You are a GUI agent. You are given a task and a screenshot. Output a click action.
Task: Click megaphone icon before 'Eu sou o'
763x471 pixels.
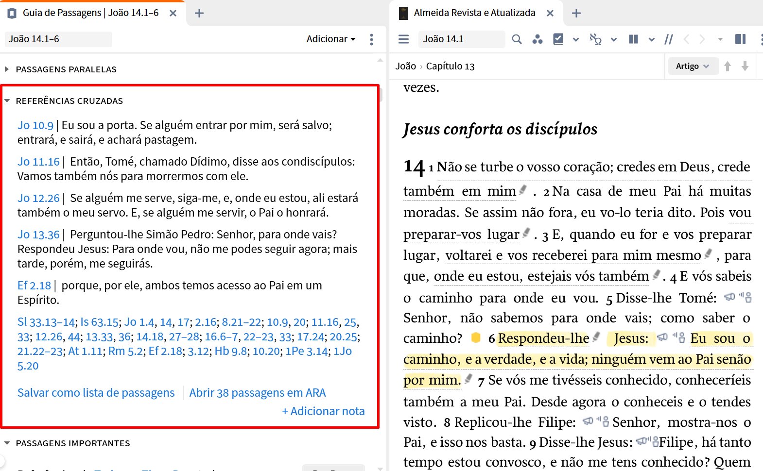662,336
